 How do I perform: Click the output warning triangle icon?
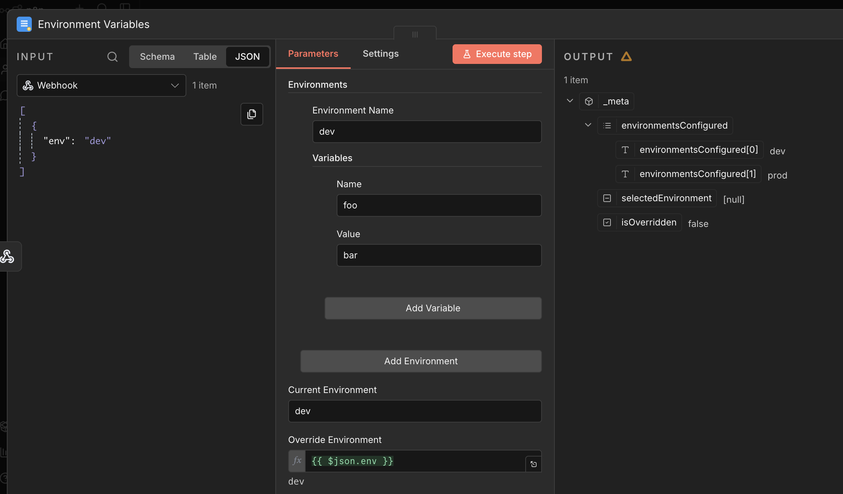(x=626, y=57)
